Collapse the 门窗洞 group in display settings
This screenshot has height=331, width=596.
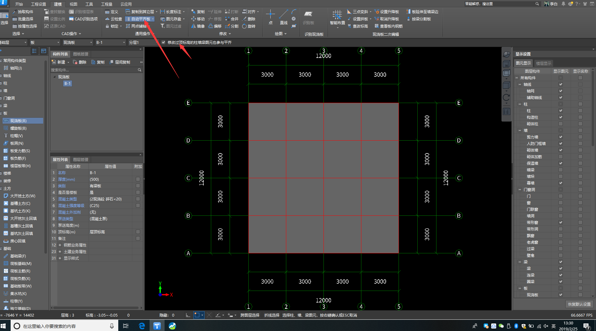(x=520, y=189)
